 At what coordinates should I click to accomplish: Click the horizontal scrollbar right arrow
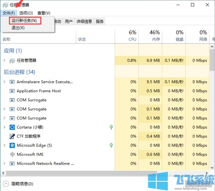pyautogui.click(x=207, y=173)
